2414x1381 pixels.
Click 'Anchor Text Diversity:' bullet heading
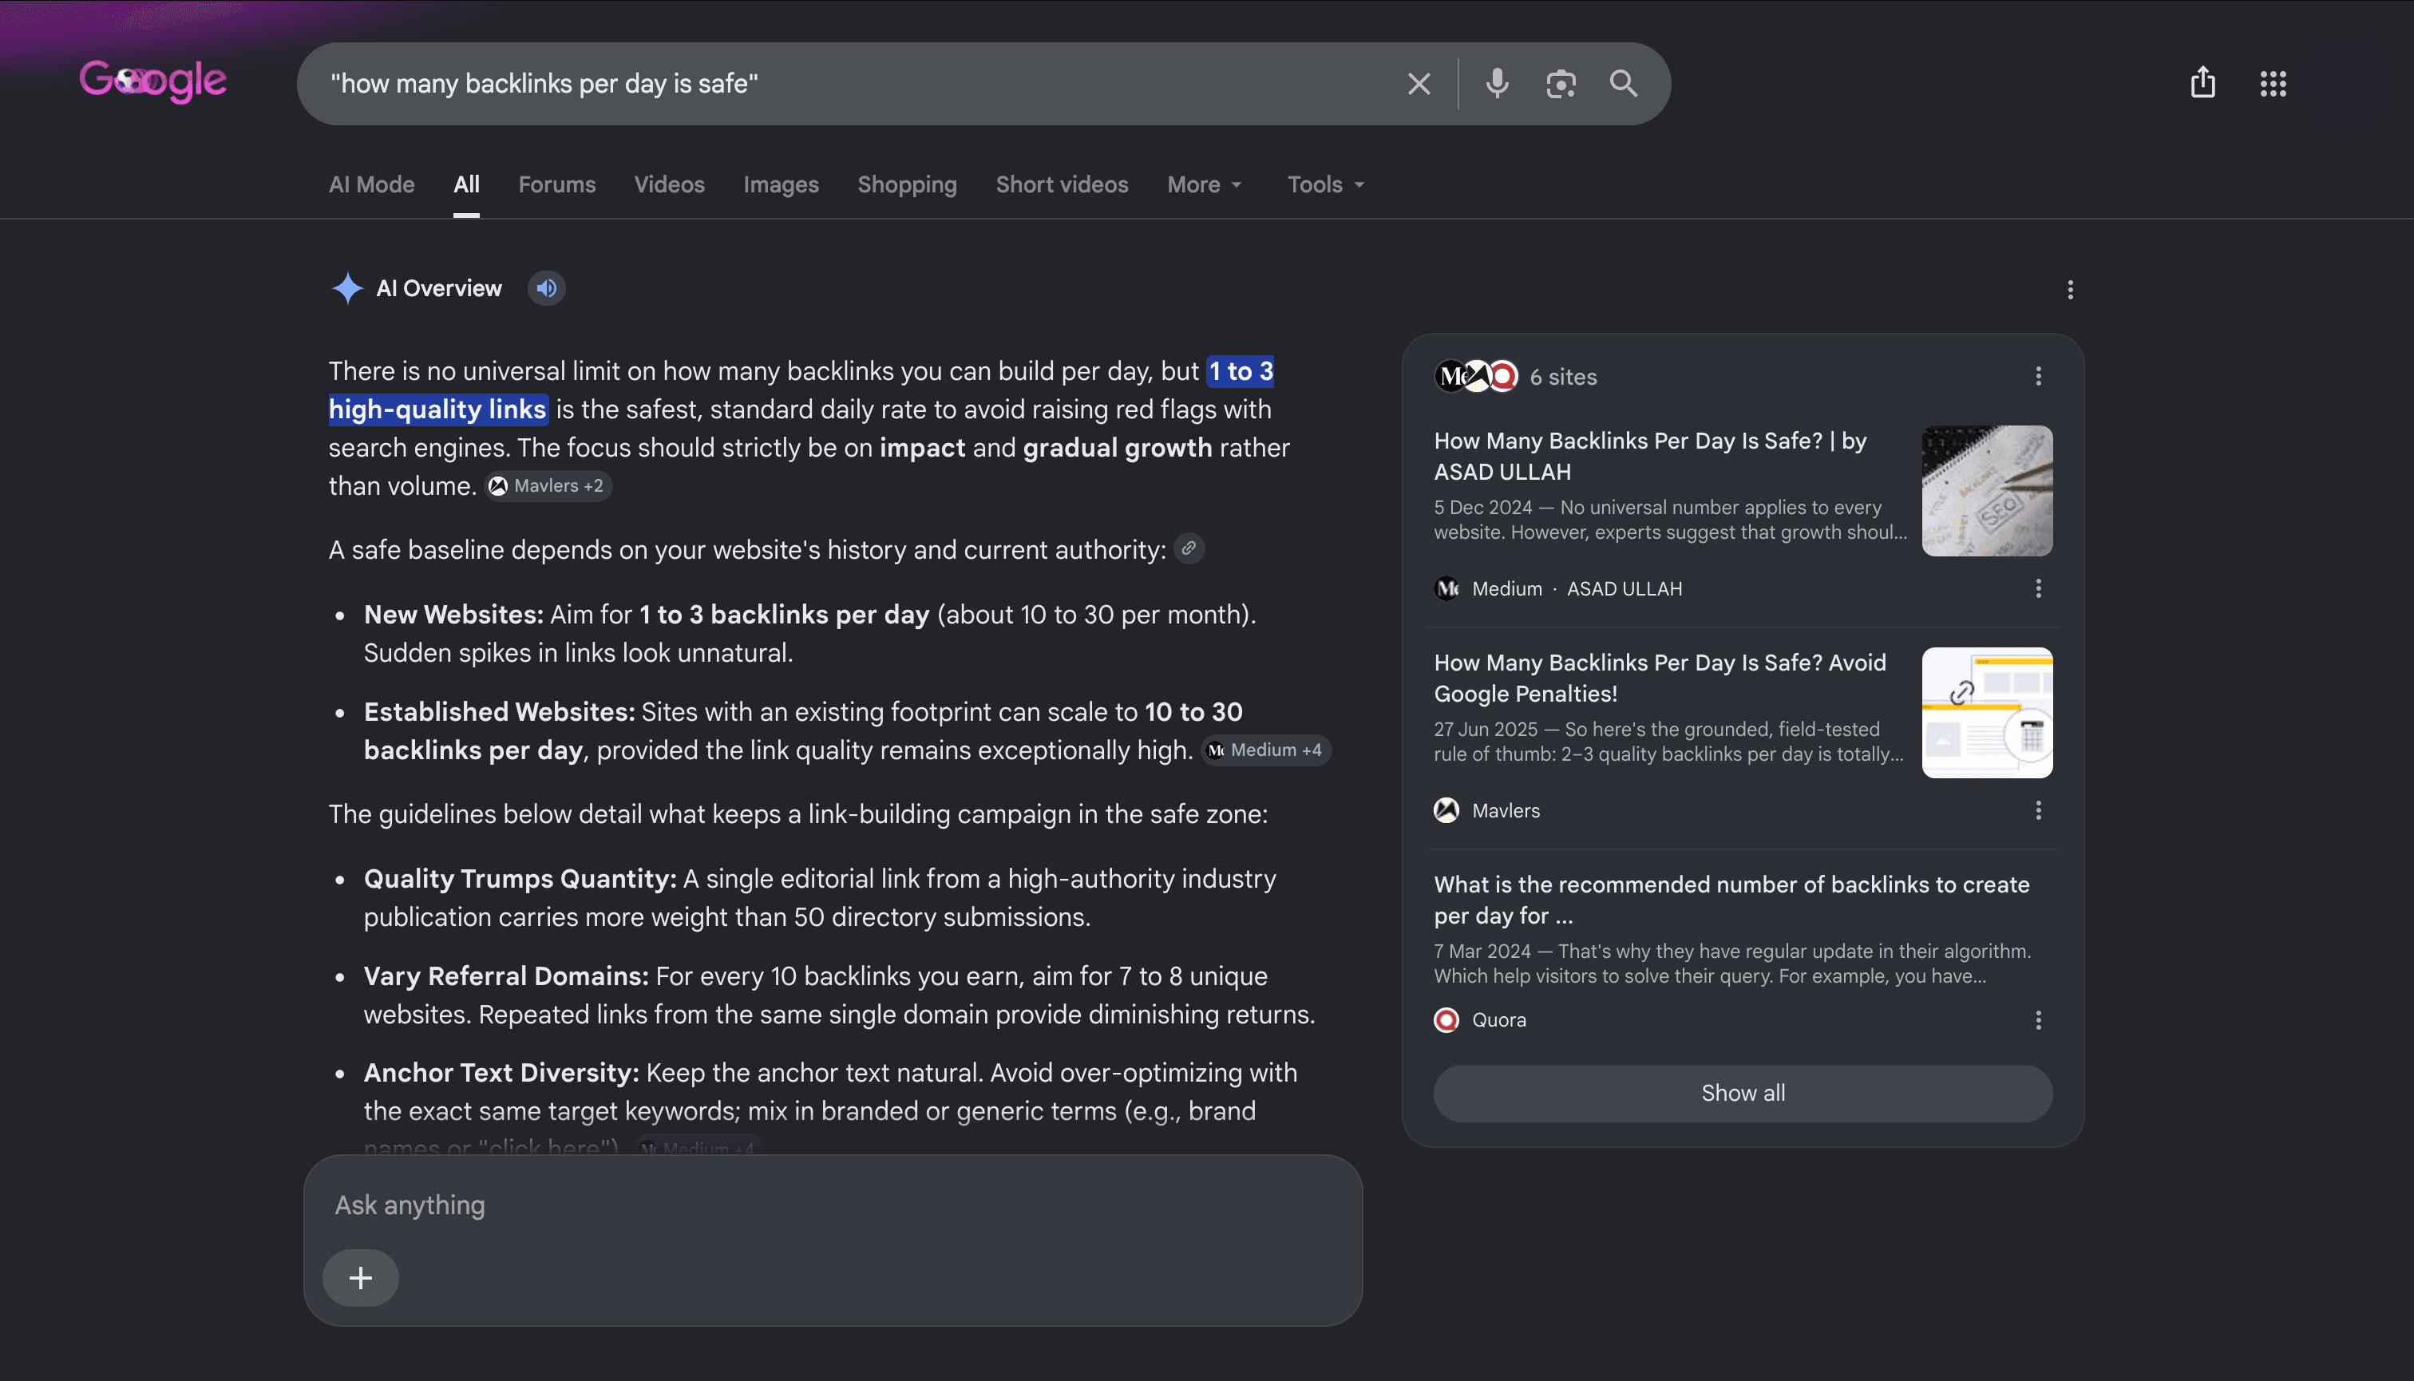(502, 1073)
